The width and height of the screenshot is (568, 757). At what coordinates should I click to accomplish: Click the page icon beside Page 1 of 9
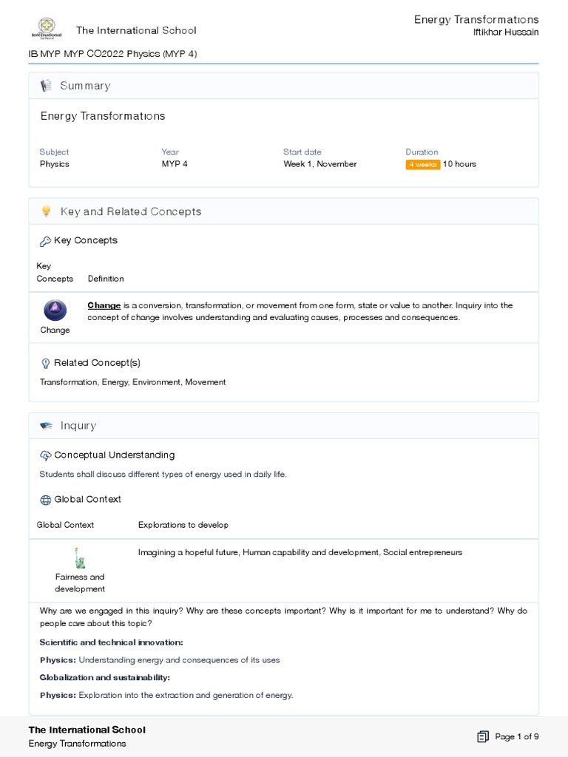tap(483, 736)
